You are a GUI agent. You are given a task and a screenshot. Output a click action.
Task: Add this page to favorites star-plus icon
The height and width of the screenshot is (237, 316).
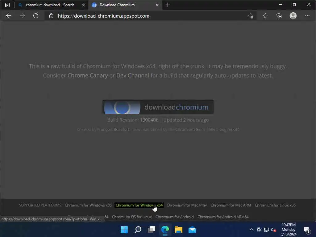pos(251,16)
